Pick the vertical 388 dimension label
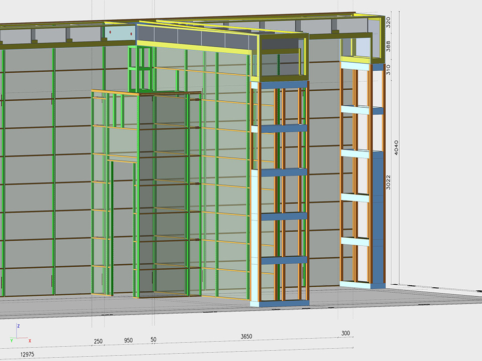 pos(388,48)
